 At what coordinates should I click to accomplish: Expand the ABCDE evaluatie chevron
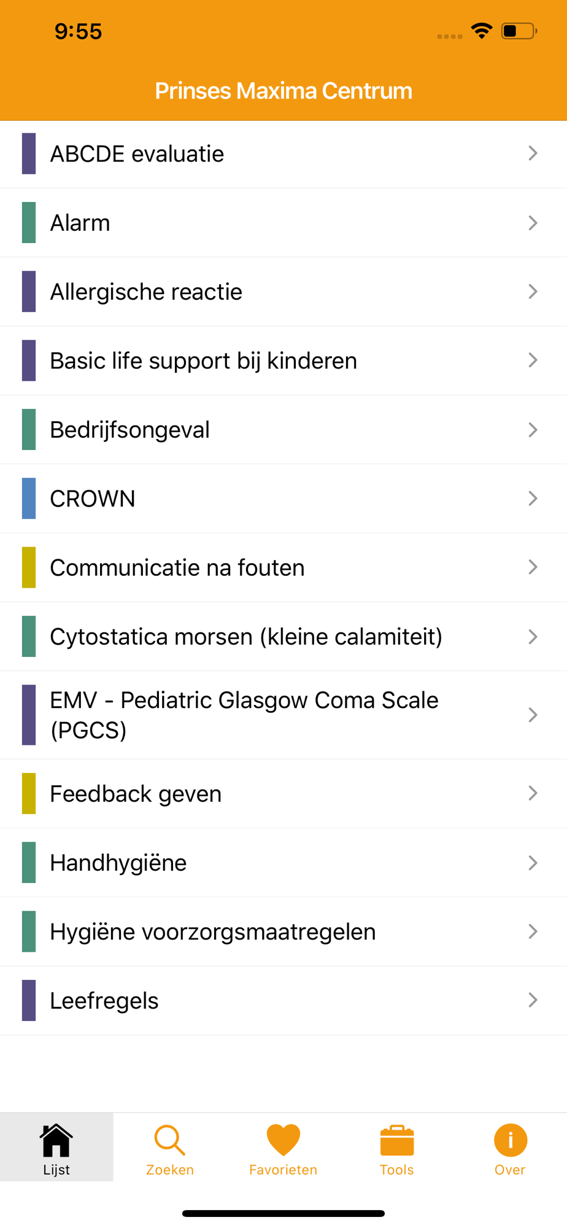click(x=533, y=153)
